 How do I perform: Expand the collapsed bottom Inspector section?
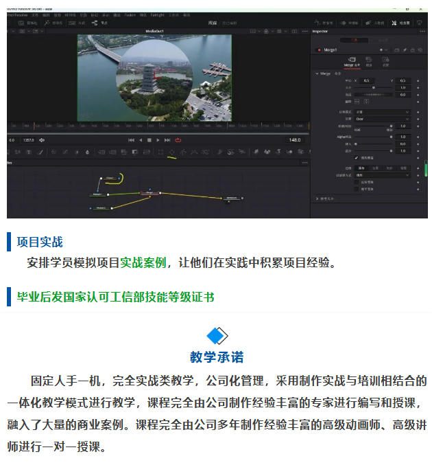coord(317,198)
